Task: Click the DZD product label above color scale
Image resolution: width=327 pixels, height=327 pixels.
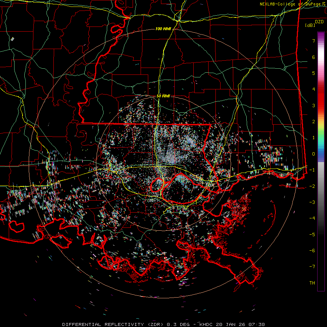Action: tap(319, 22)
